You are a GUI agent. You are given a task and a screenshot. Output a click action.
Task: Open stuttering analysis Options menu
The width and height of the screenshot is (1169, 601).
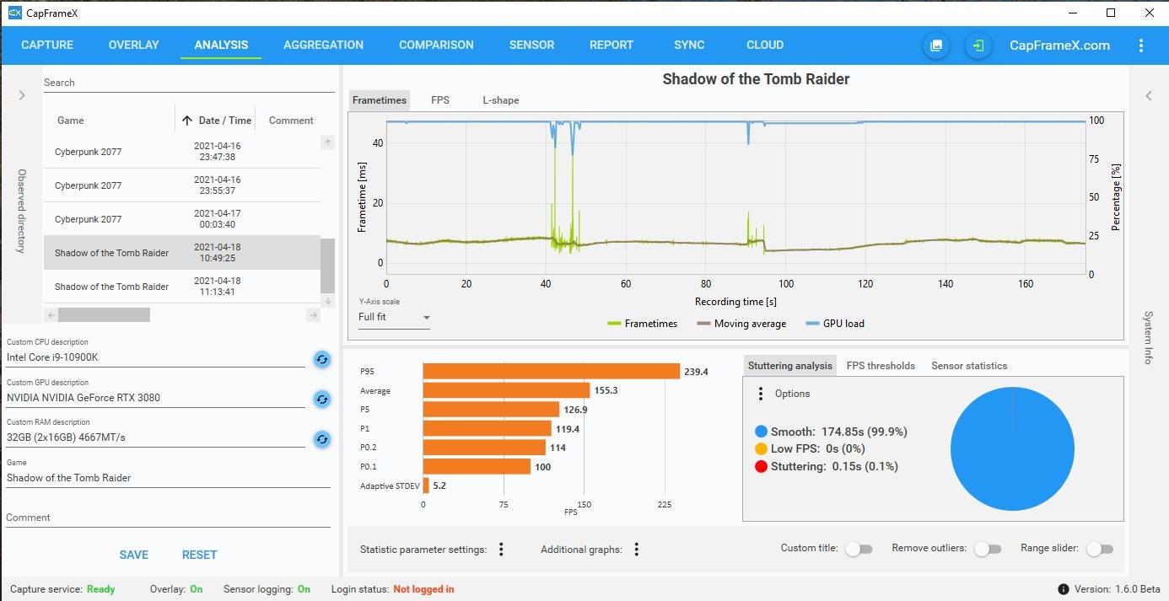tap(761, 394)
